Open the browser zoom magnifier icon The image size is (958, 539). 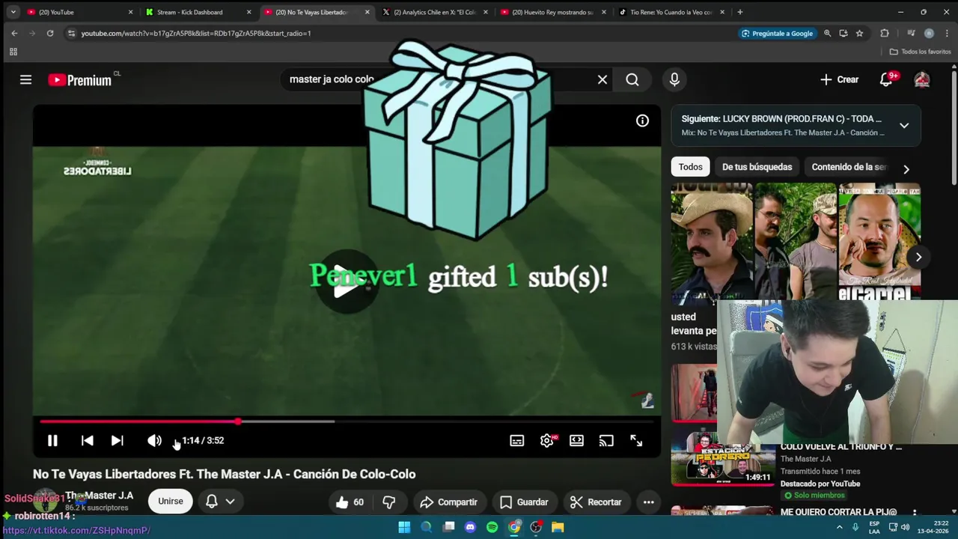point(827,33)
